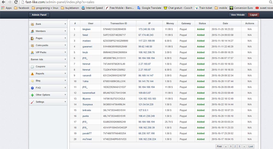Expand the Settings menu arrow
Screen dimensions: 273x149
coord(65,102)
